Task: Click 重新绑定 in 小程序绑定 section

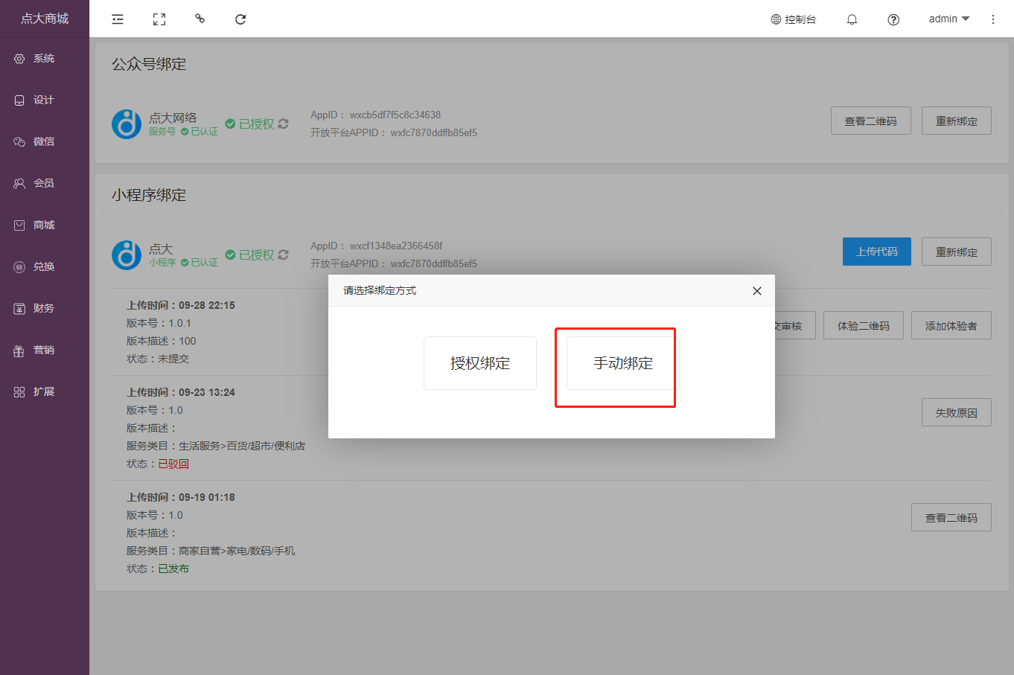Action: tap(957, 252)
